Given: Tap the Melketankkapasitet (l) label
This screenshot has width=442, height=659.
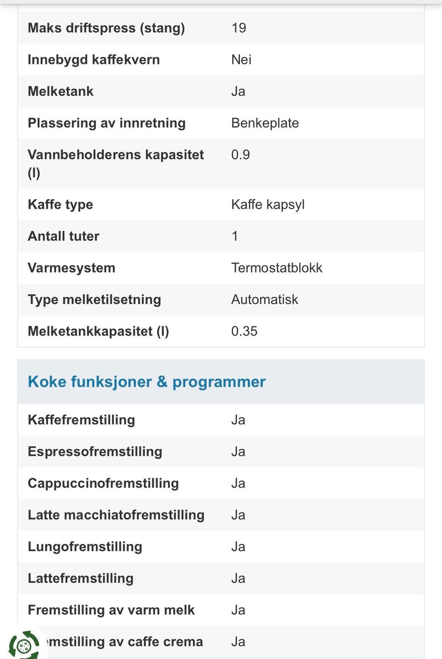Looking at the screenshot, I should [x=98, y=332].
